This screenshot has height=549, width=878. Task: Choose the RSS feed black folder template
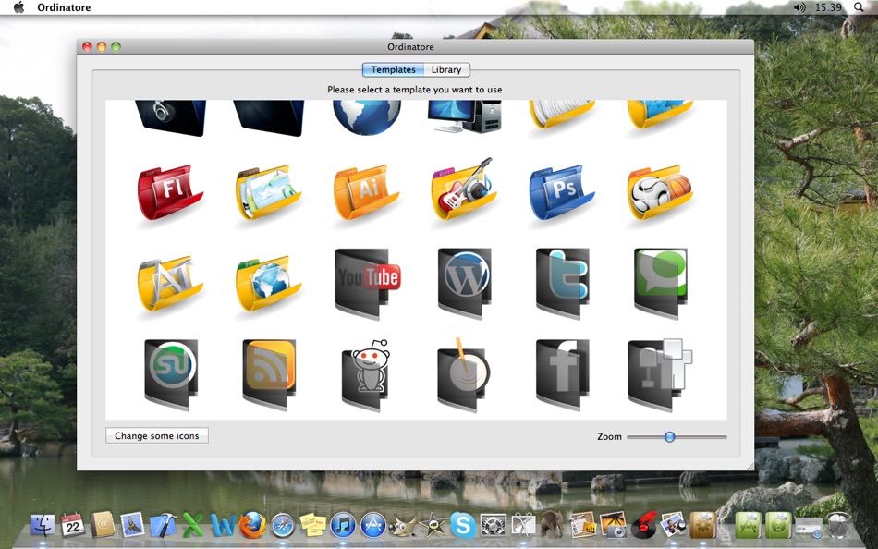(269, 374)
